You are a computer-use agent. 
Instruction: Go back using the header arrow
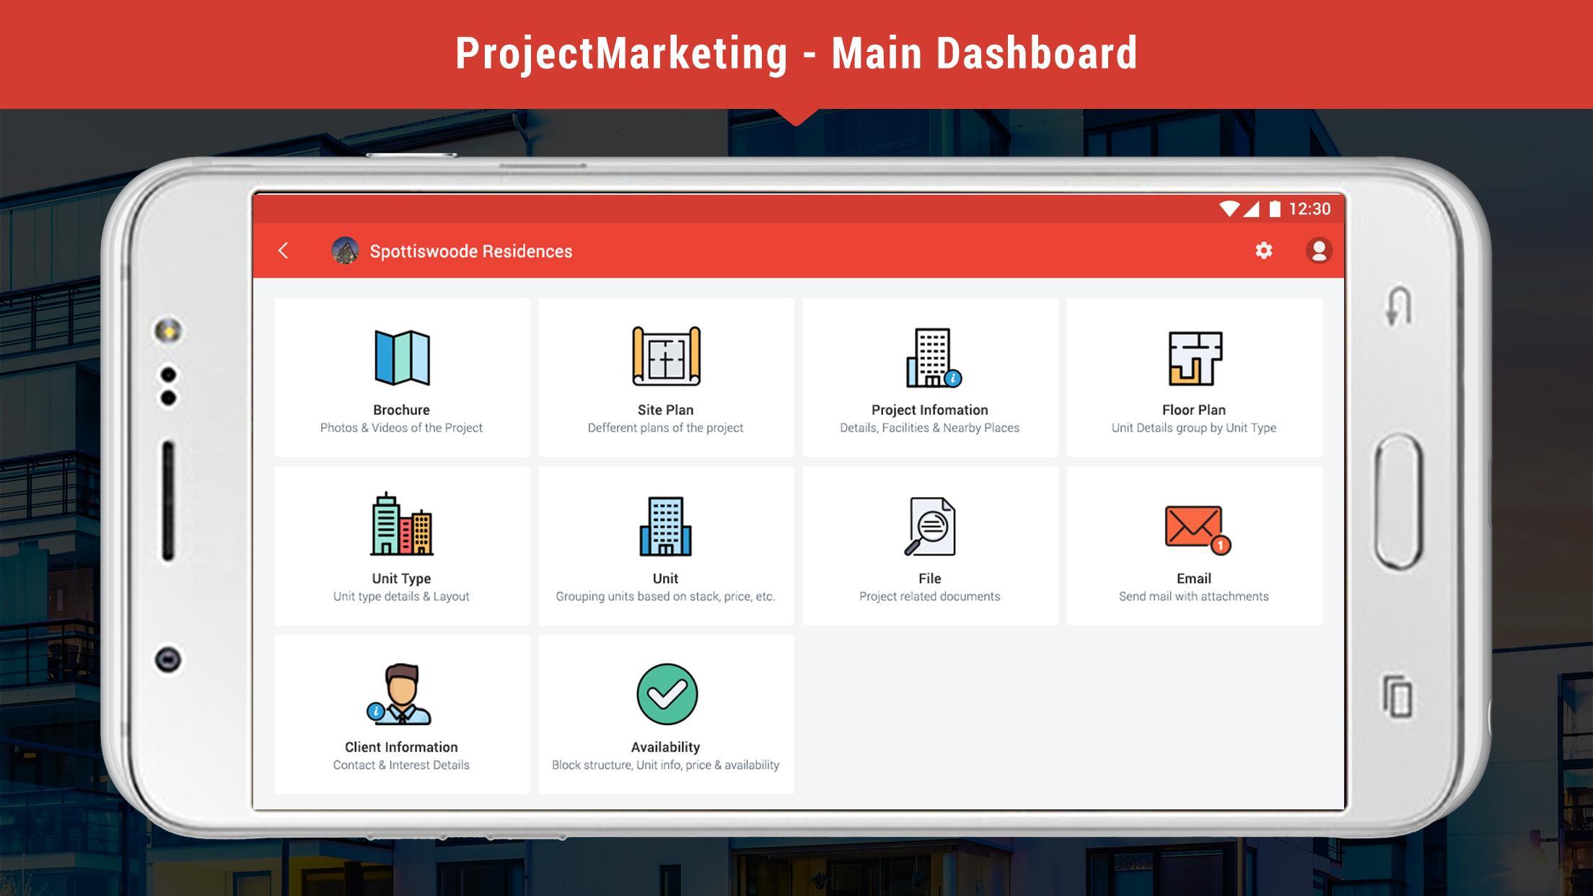(x=284, y=250)
